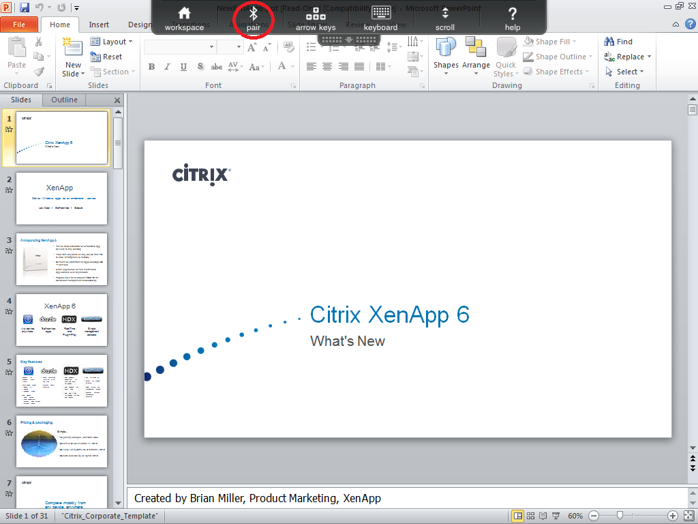This screenshot has height=524, width=698.
Task: Tap the Bluetooth pair icon
Action: [254, 14]
